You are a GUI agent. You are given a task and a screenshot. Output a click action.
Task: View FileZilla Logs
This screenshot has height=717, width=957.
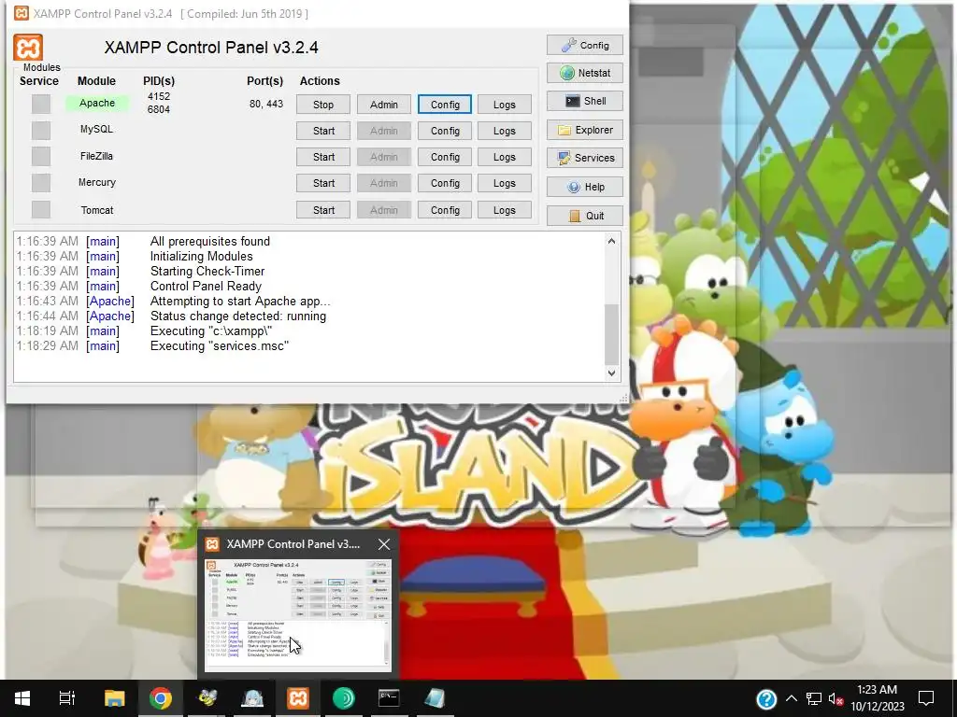(504, 157)
